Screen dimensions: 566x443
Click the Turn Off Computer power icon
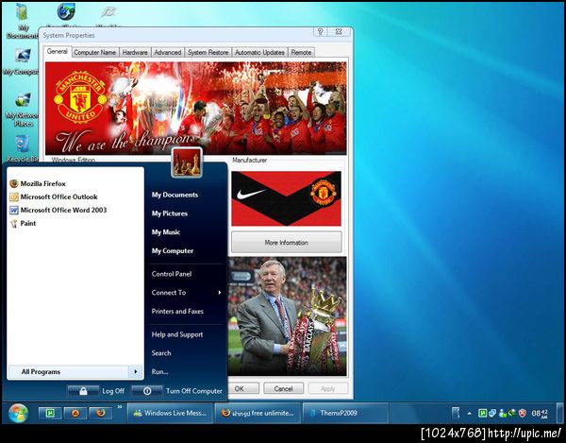(147, 391)
